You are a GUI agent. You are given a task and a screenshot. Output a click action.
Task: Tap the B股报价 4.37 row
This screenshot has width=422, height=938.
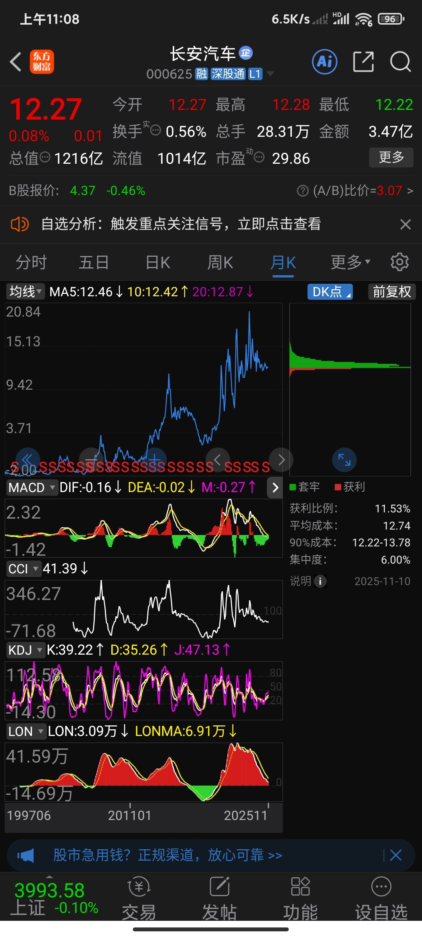click(77, 191)
